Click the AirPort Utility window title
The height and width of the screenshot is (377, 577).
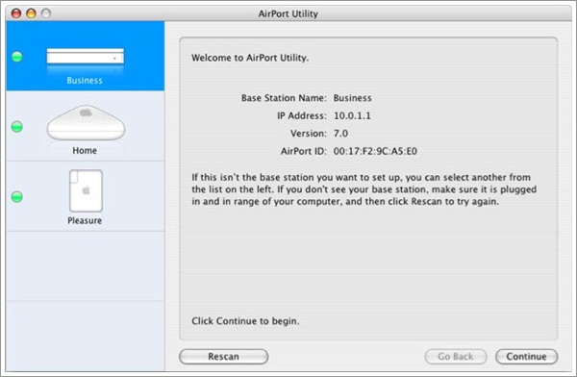coord(288,13)
